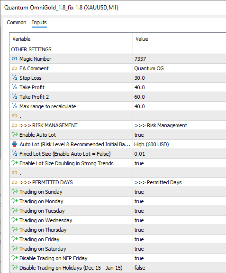The height and width of the screenshot is (273, 226).
Task: Click the integer icon beside Magic Number
Action: pos(14,59)
